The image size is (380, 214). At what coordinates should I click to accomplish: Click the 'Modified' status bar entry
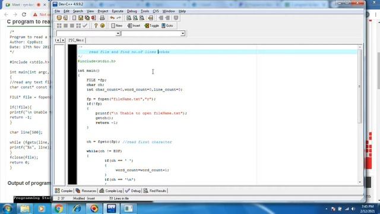coord(79,199)
